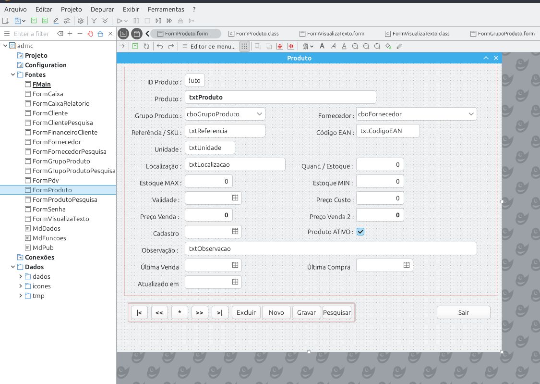Open the cboGrupoProduto dropdown
The image size is (540, 384).
click(259, 114)
